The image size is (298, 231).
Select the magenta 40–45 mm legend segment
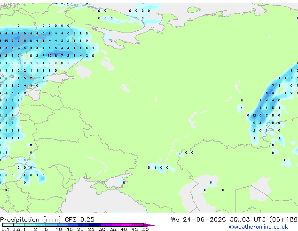tap(127, 225)
